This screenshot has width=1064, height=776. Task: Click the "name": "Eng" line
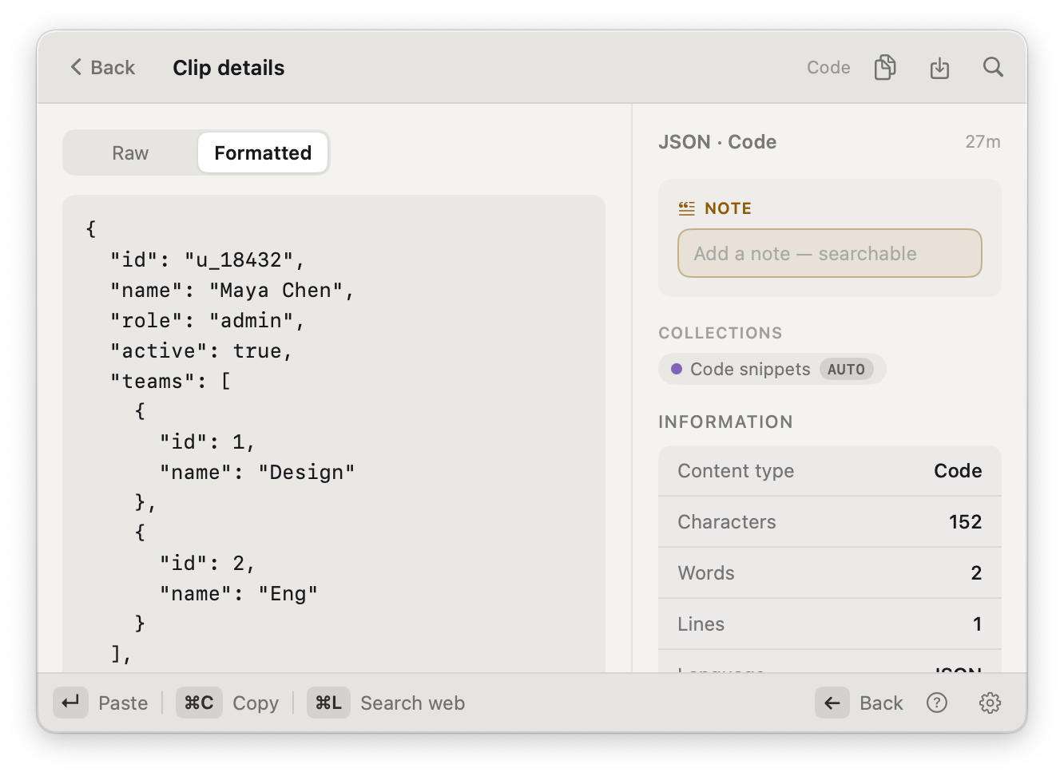pos(238,594)
